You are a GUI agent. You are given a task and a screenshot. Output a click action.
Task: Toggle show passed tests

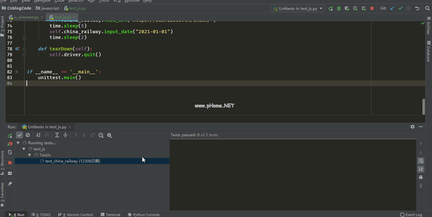point(19,135)
